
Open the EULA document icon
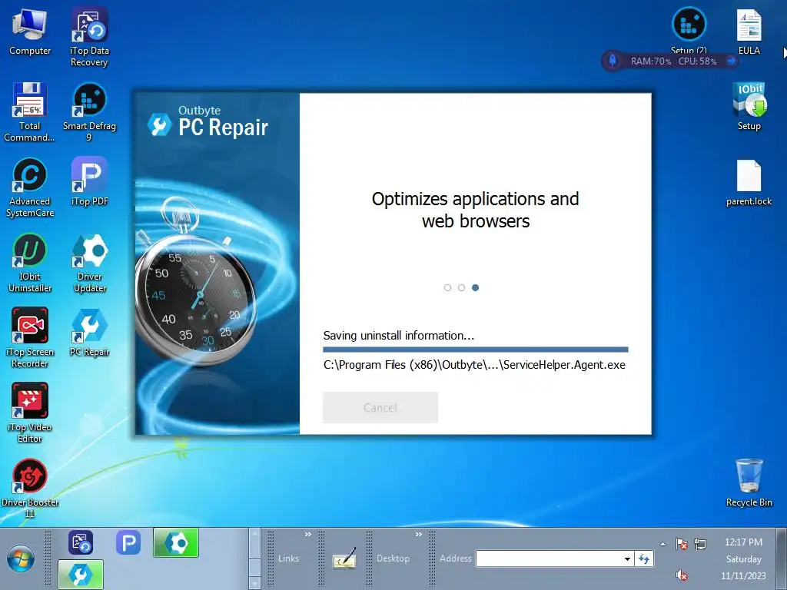(x=749, y=31)
